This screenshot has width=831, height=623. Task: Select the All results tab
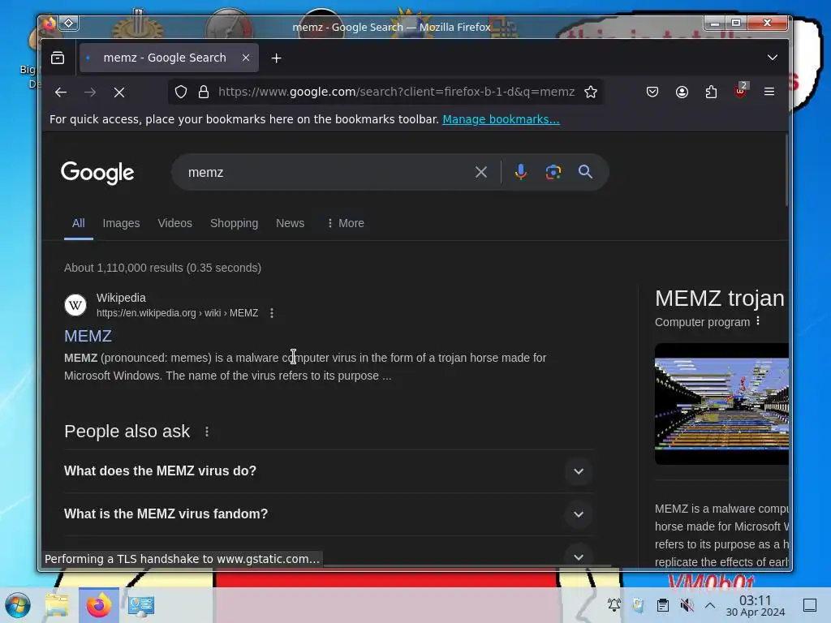point(79,223)
